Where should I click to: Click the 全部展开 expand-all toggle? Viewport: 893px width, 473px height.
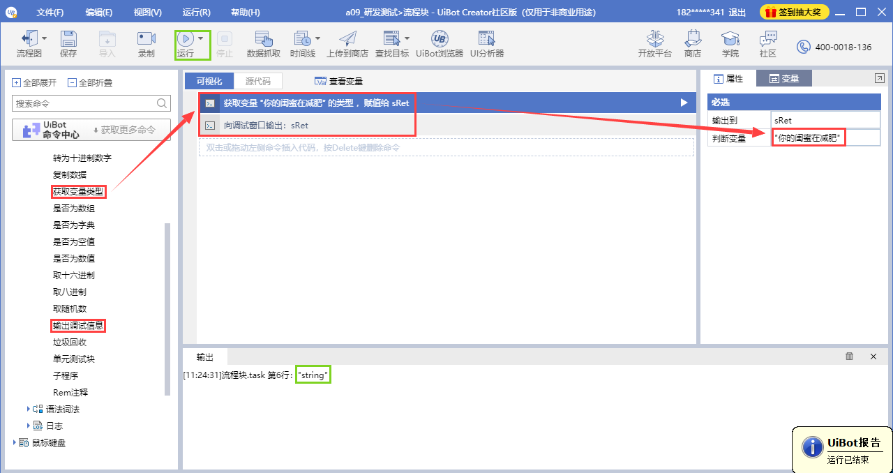pyautogui.click(x=17, y=82)
